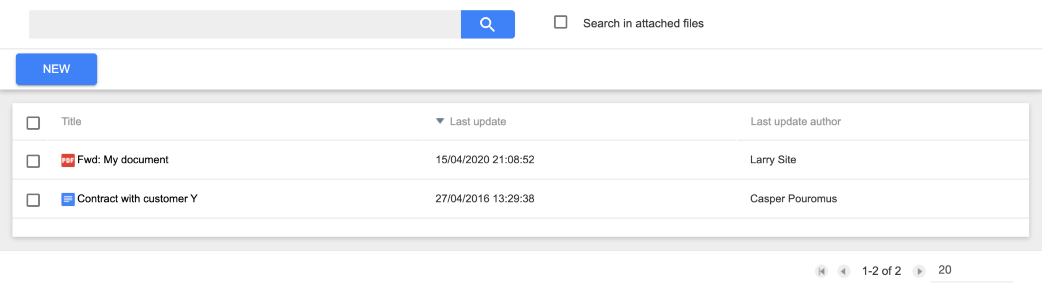Check the Contract with customer Y row
This screenshot has width=1042, height=290.
[33, 200]
